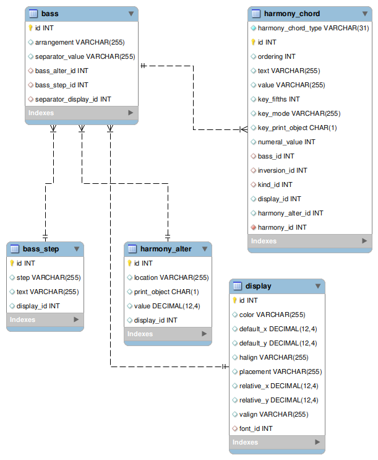
Task: Click the harmony_chord table icon
Action: (x=256, y=13)
